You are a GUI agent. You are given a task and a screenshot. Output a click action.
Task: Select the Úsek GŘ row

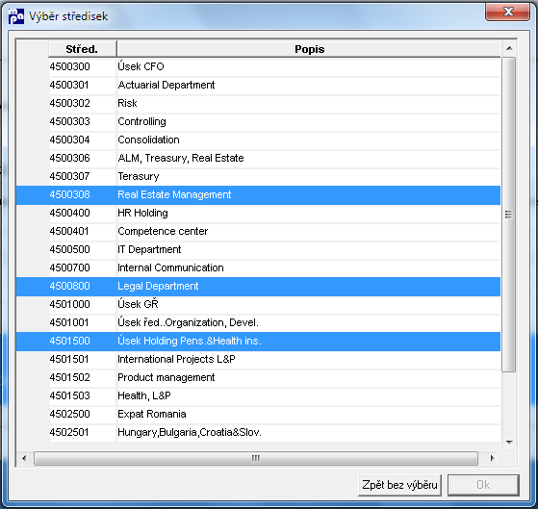click(258, 304)
